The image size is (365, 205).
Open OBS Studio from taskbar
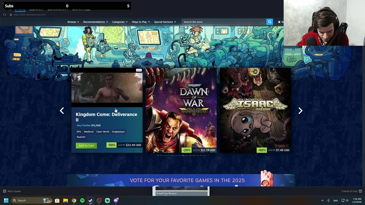(99, 200)
